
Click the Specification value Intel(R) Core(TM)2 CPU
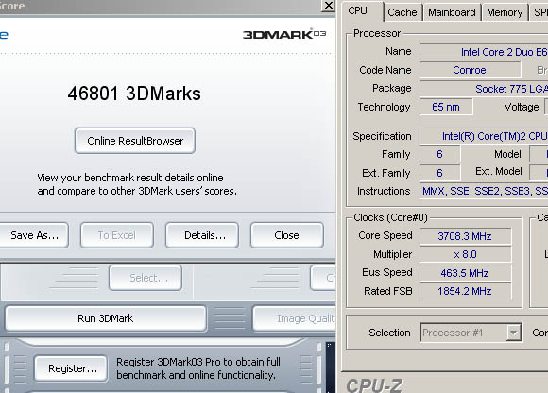click(x=484, y=136)
